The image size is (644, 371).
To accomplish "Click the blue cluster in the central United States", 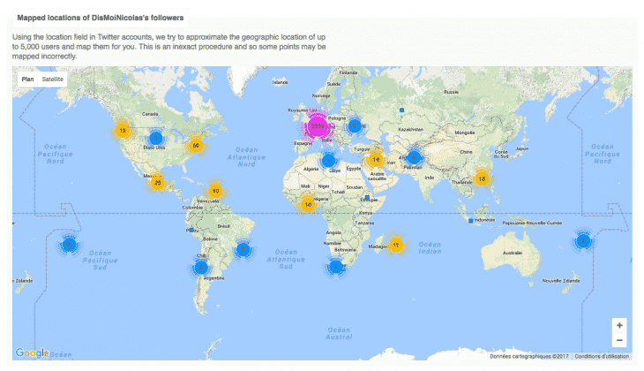I will [155, 139].
